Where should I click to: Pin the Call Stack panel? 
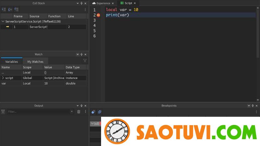[82, 3]
